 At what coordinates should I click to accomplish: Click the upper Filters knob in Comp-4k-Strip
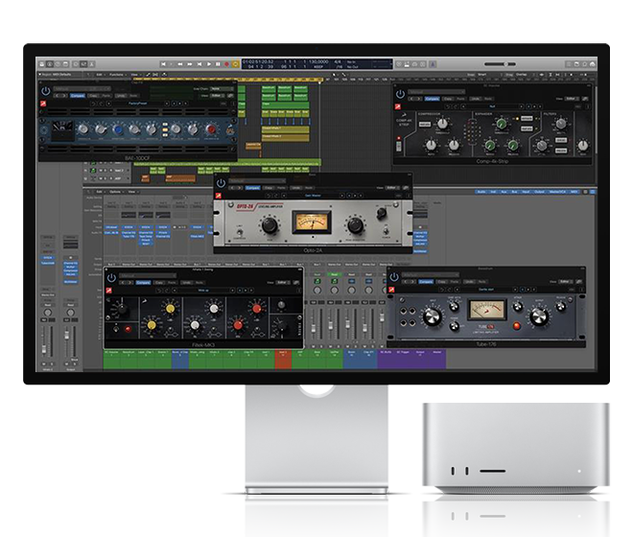[561, 123]
